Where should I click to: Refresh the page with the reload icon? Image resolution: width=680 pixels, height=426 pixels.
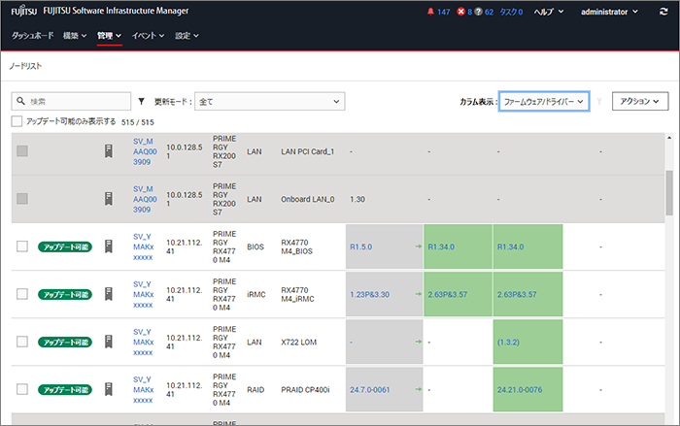click(663, 12)
